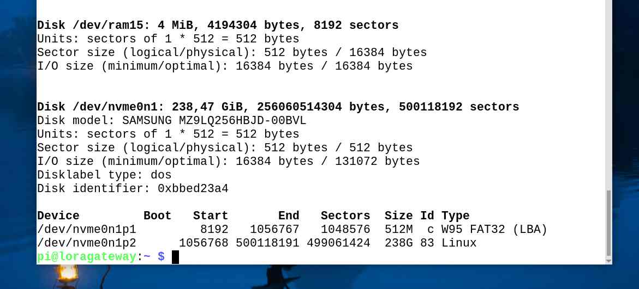639x289 pixels.
Task: Click the black block cursor at the prompt
Action: tap(175, 257)
